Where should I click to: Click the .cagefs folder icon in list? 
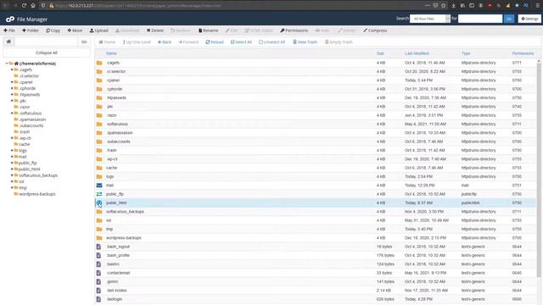coord(99,63)
